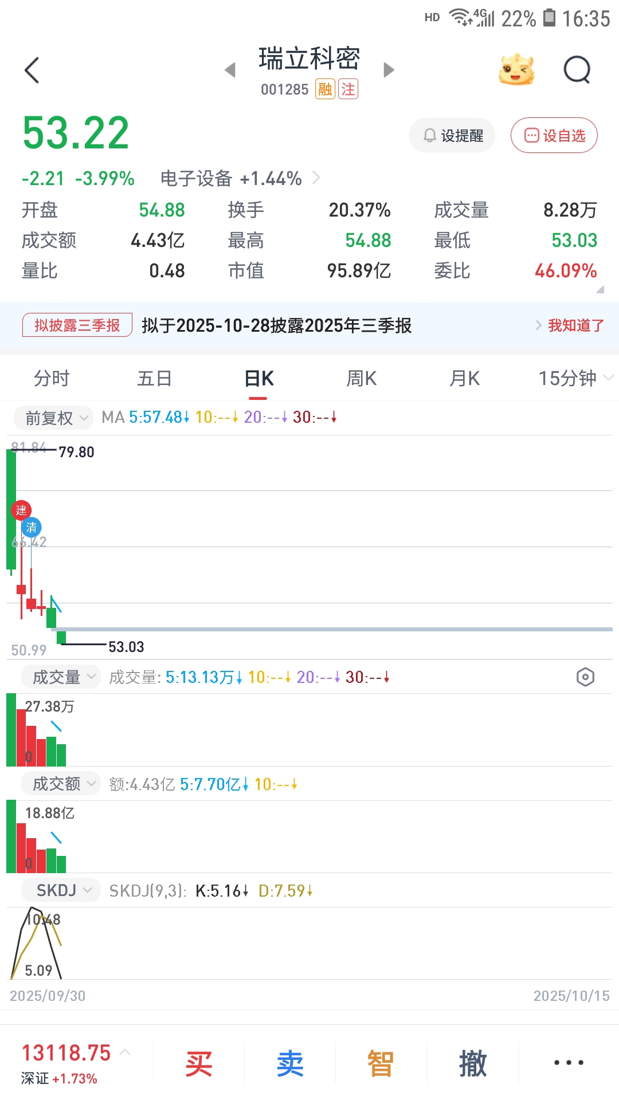Open the 前复权 adjustment dropdown
The width and height of the screenshot is (619, 1100).
[53, 418]
